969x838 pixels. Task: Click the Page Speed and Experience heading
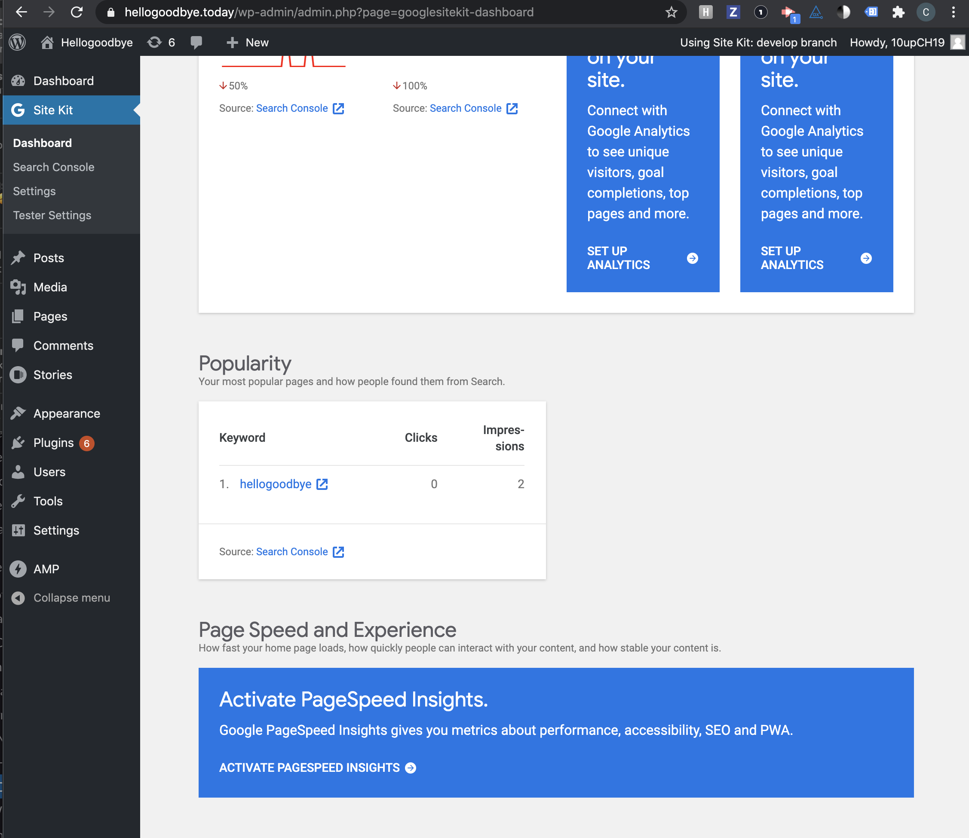(327, 630)
